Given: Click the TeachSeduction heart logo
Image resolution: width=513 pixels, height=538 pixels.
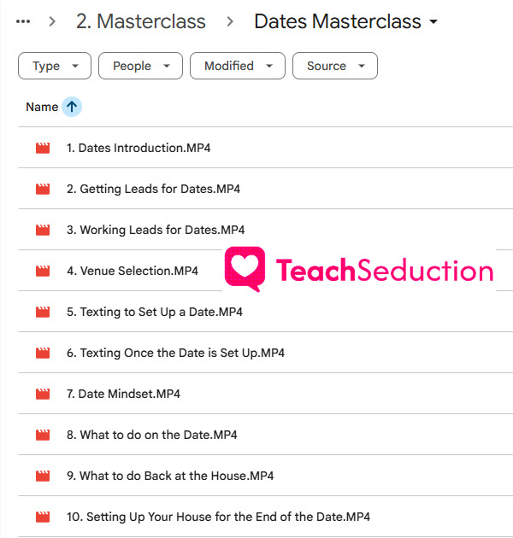Looking at the screenshot, I should pos(245,269).
